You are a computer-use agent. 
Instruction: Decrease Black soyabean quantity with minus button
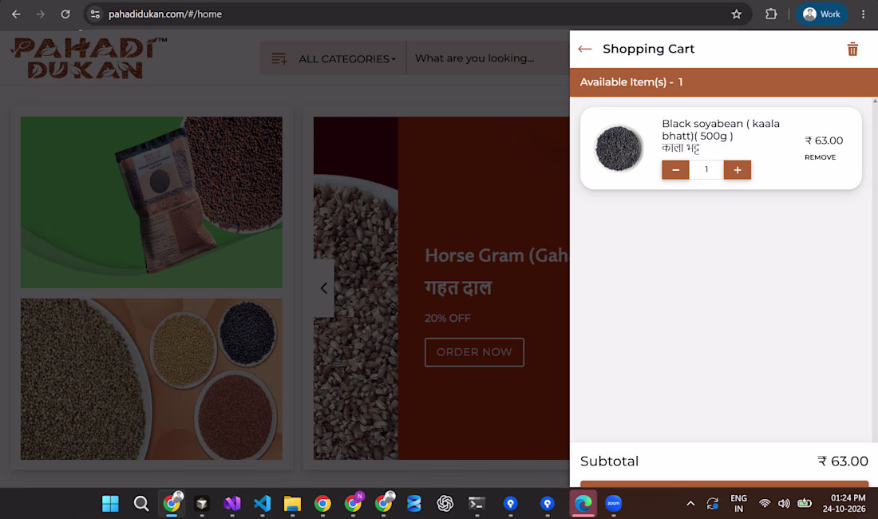pos(675,169)
